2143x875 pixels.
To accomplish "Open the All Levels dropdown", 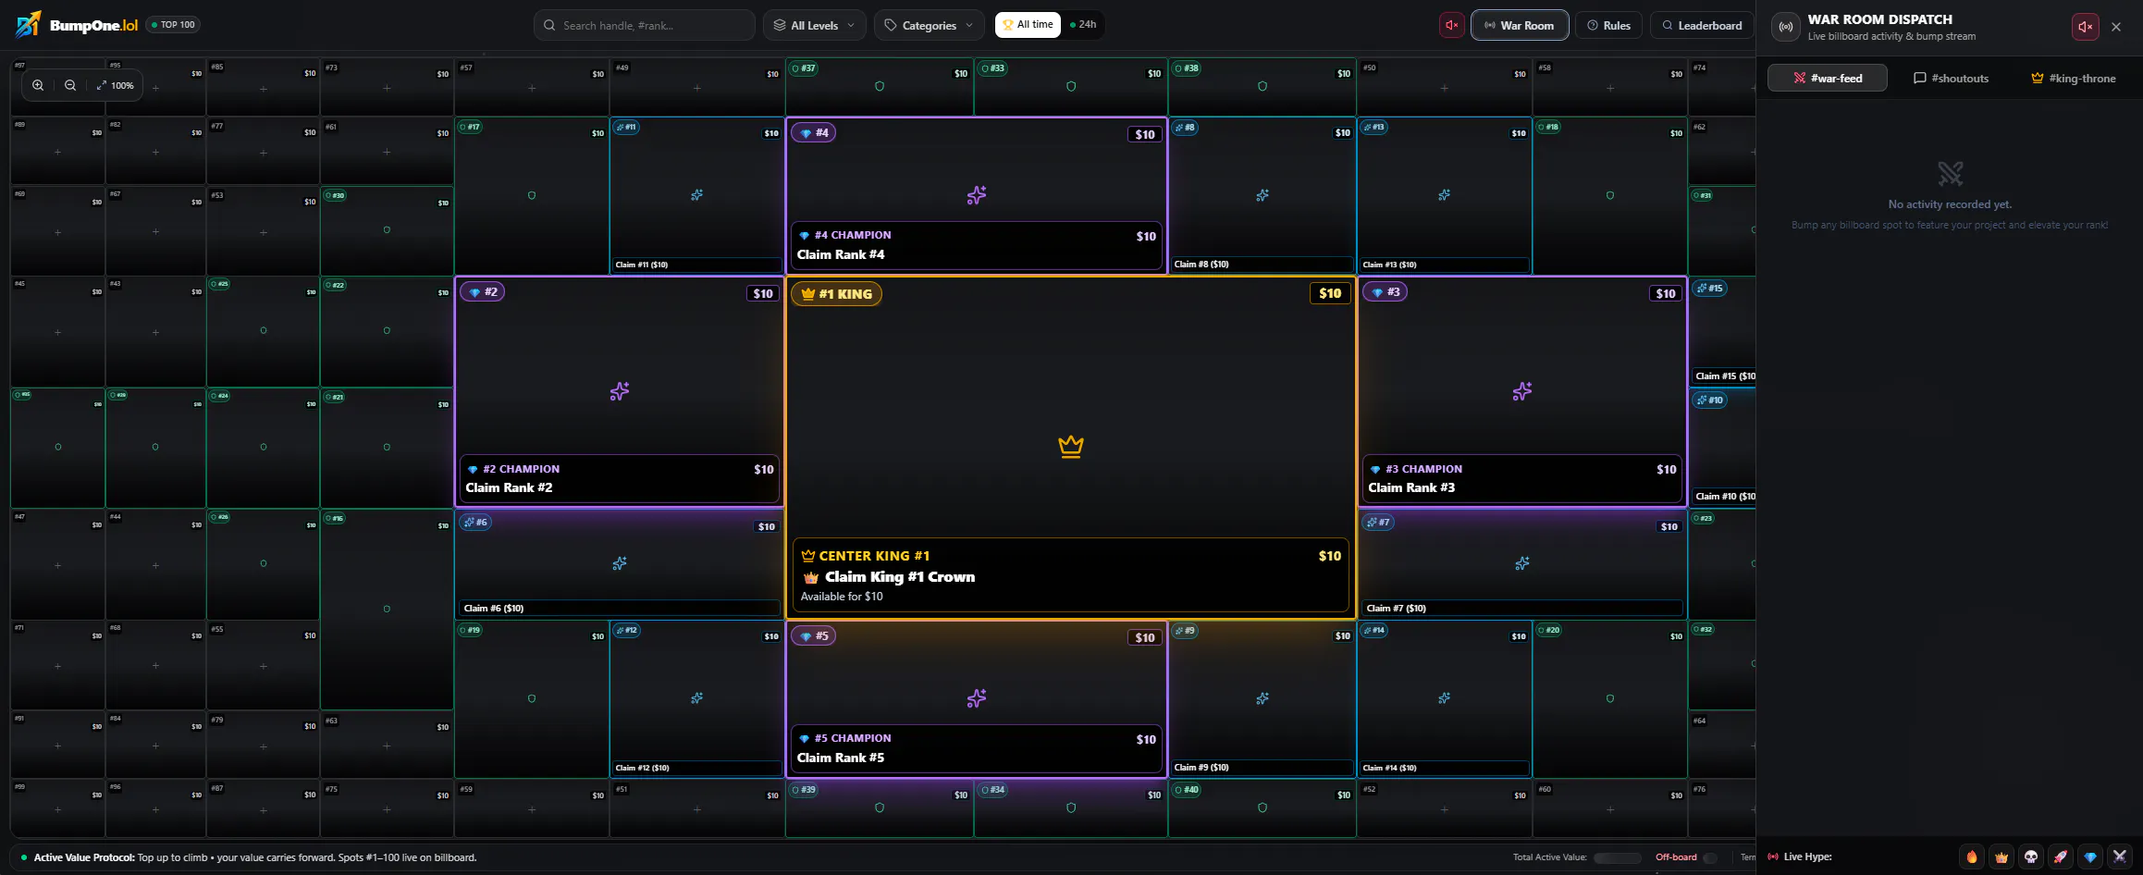I will pyautogui.click(x=815, y=25).
